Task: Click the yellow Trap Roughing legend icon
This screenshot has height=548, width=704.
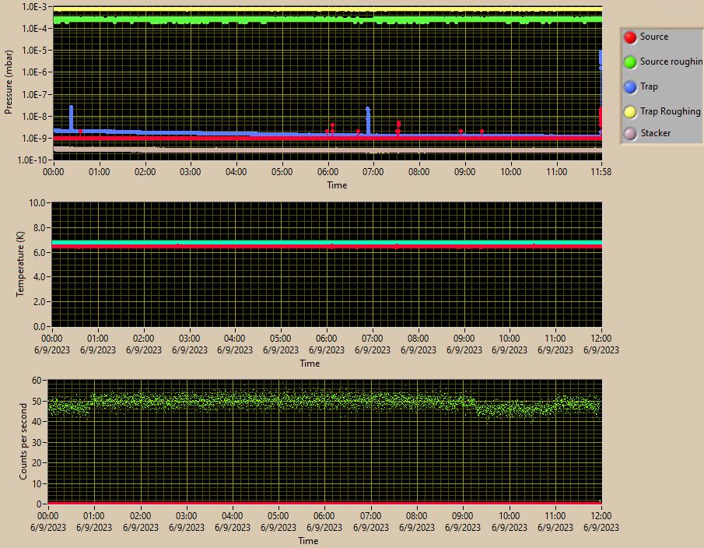Action: [631, 112]
